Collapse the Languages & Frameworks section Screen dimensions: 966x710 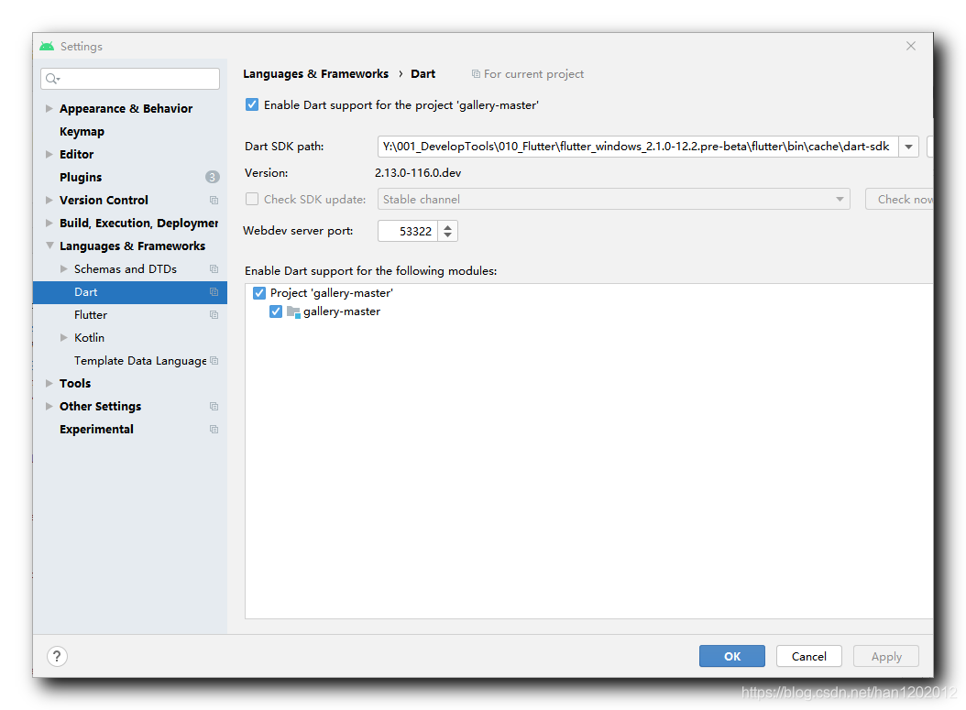click(x=49, y=246)
